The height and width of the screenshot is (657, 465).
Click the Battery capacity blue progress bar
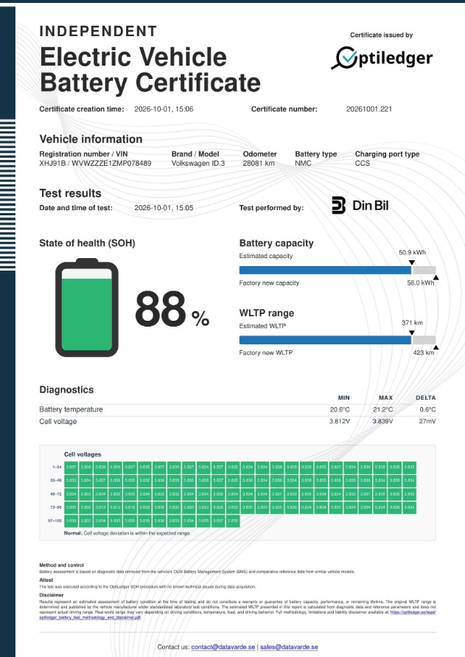[x=325, y=271]
